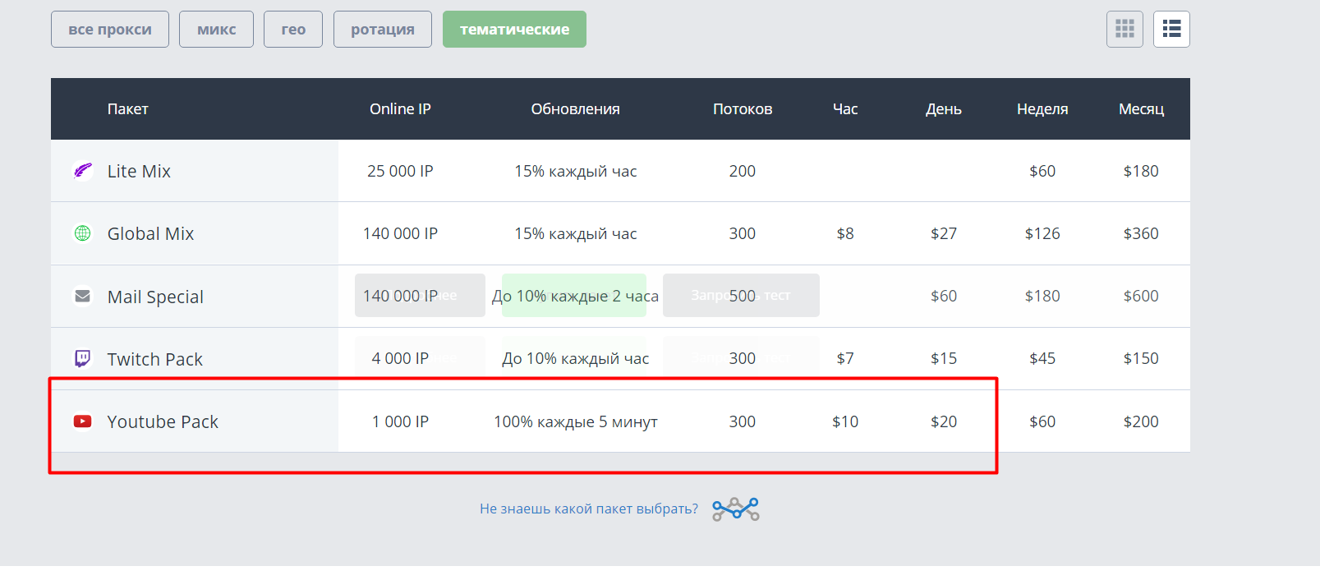Image resolution: width=1320 pixels, height=580 pixels.
Task: Click the Youtube Pack play icon
Action: (x=83, y=421)
